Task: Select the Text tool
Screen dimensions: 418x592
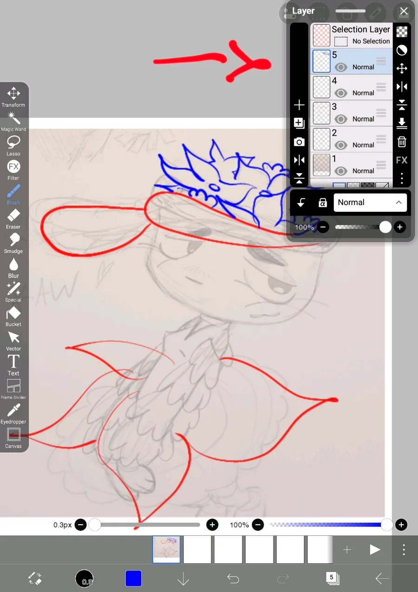Action: (13, 365)
